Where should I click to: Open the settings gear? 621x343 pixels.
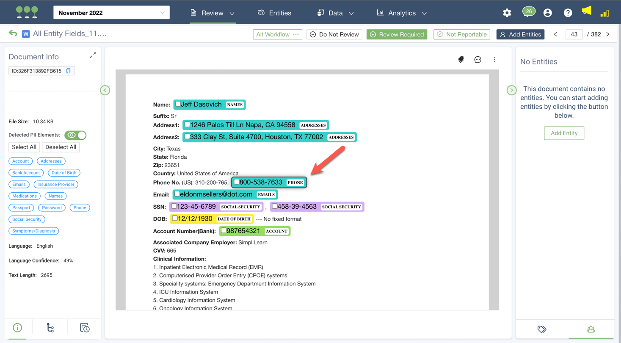[507, 13]
